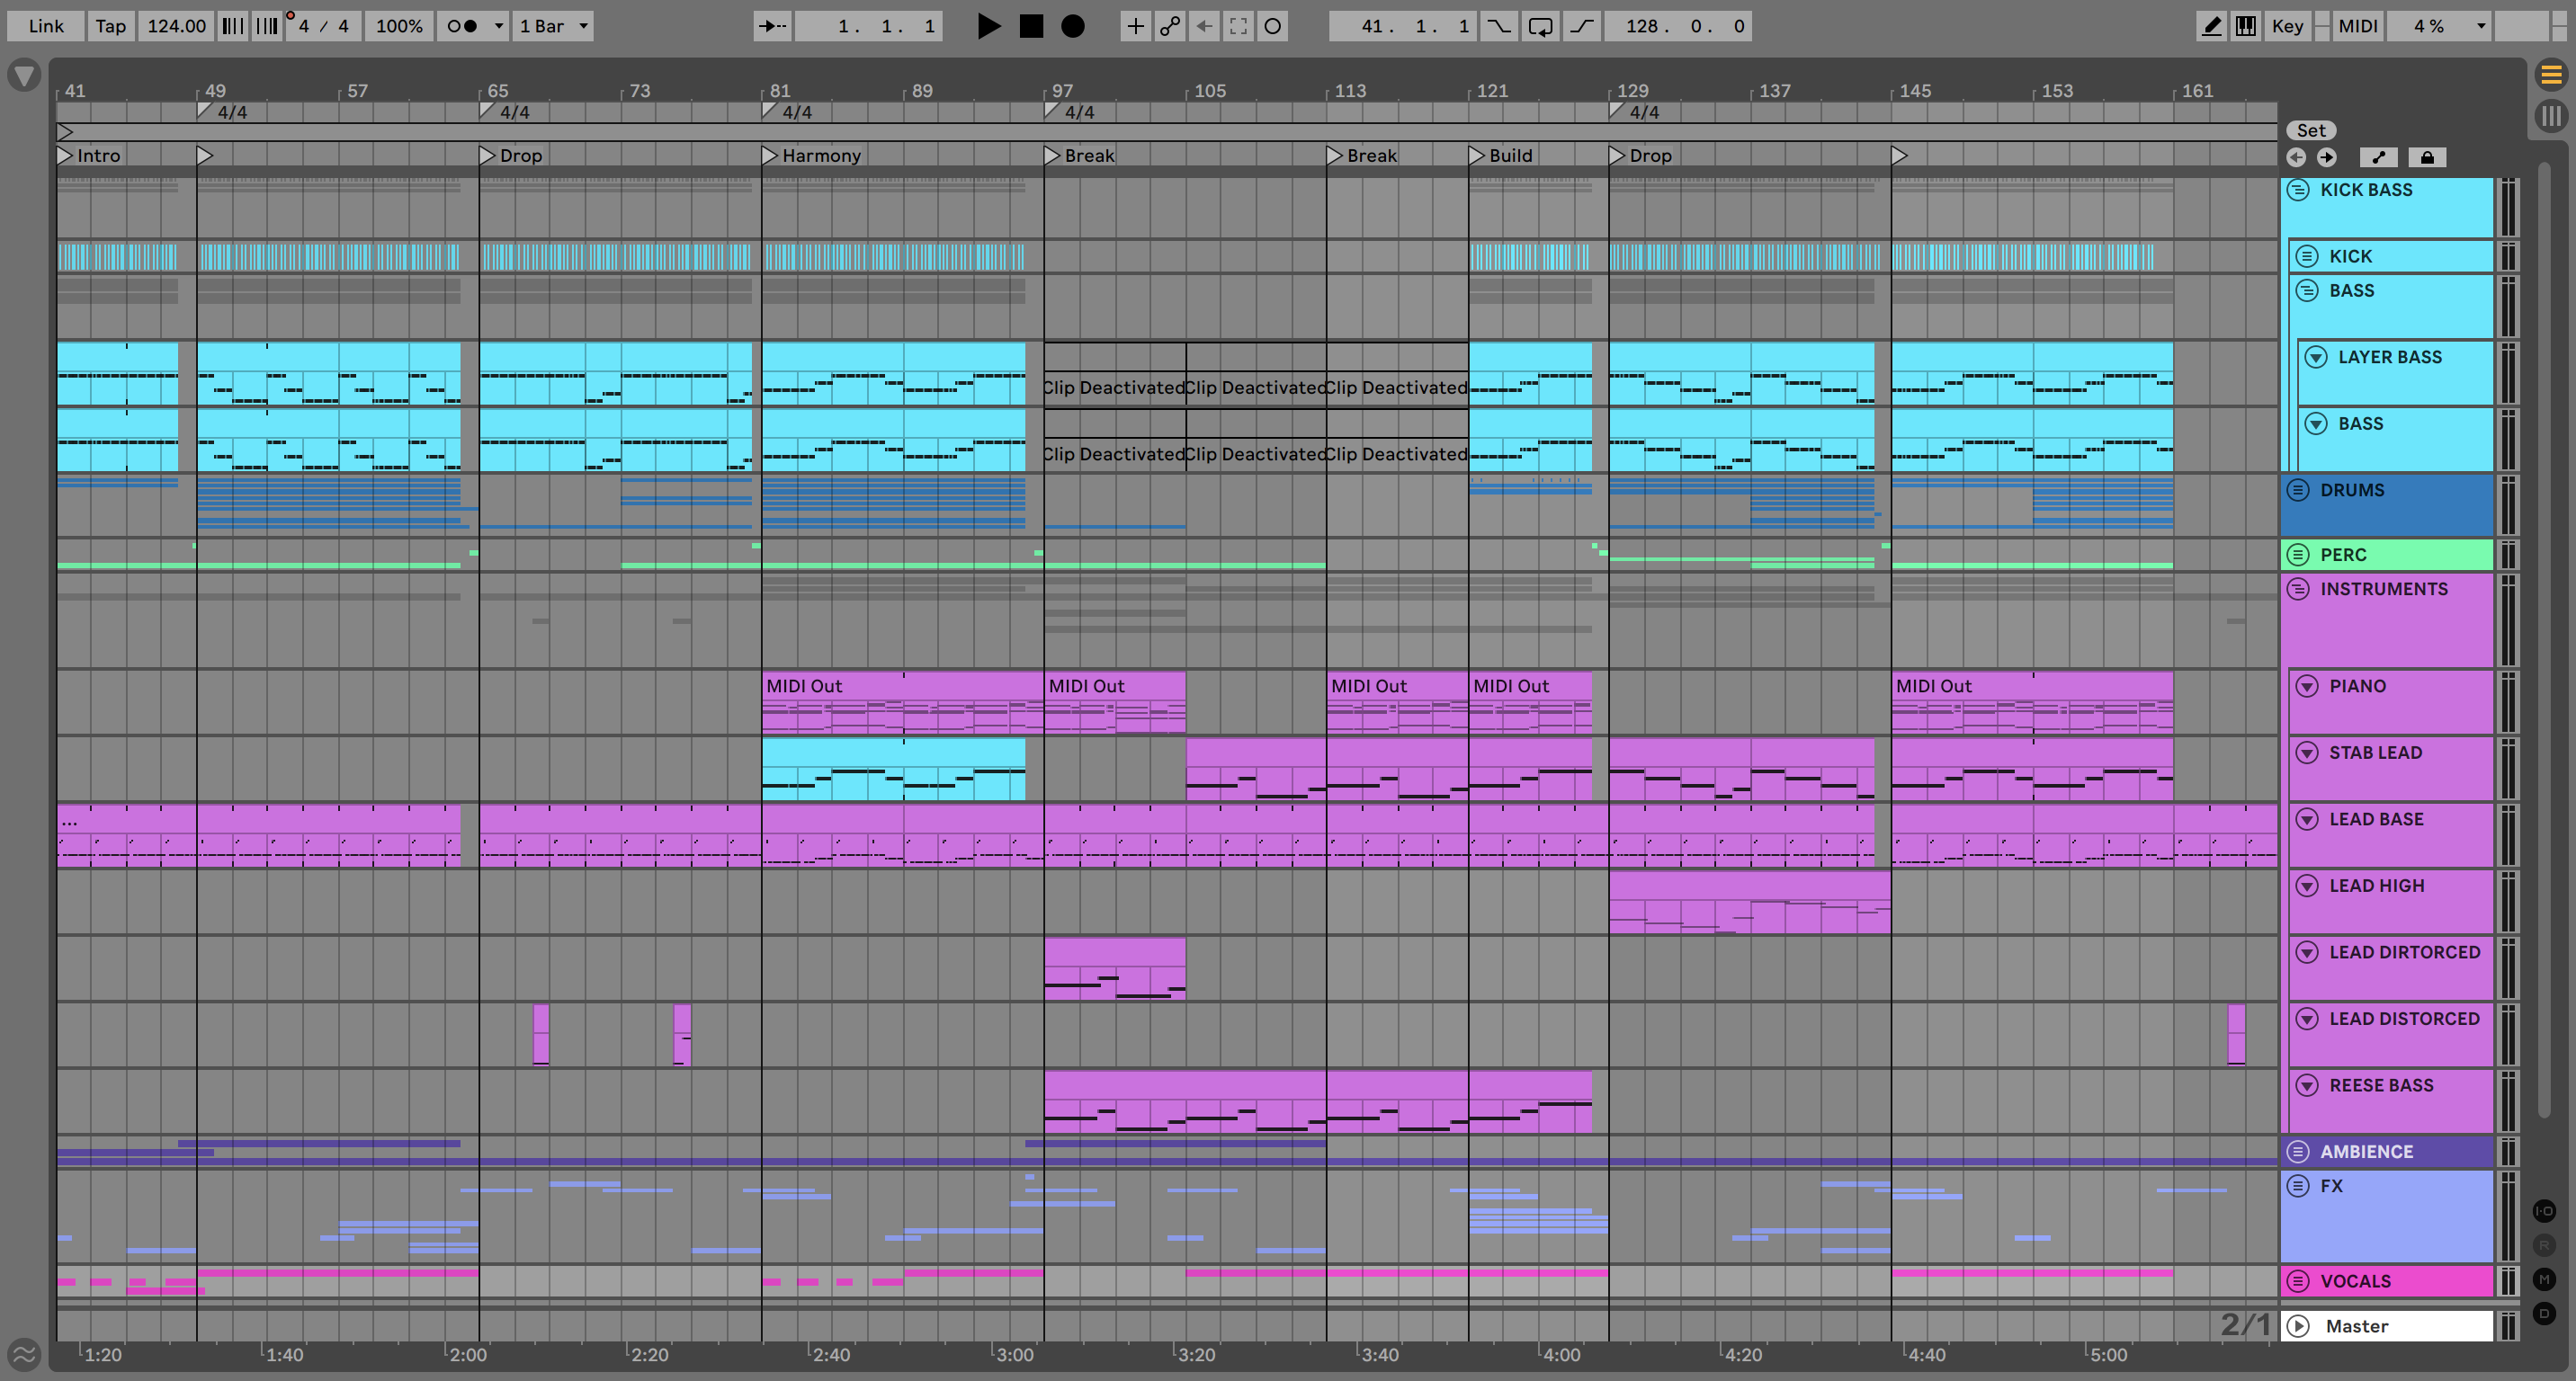Toggle the Punch-Out switch icon

point(1581,26)
